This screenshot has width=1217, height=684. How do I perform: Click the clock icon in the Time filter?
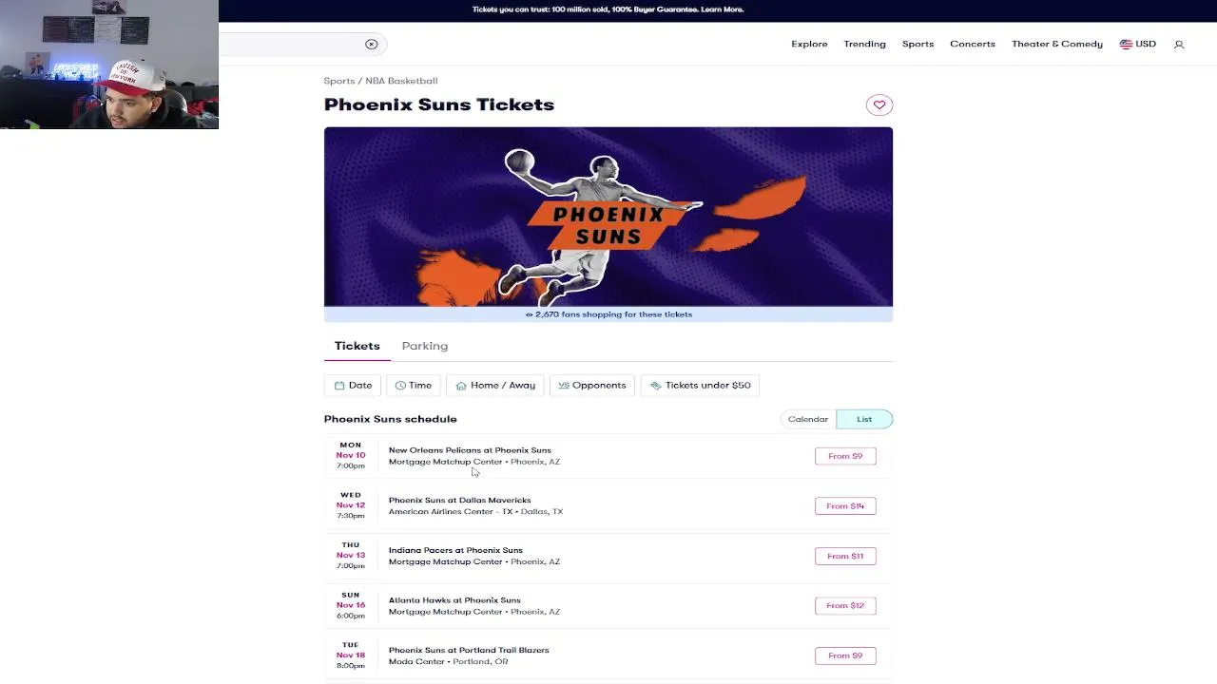400,386
